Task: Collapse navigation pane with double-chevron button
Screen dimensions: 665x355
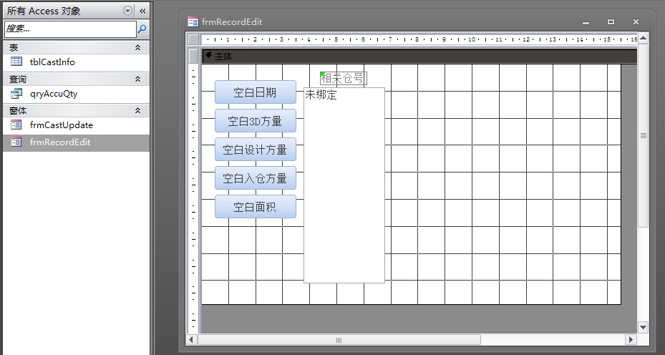Action: pos(142,11)
